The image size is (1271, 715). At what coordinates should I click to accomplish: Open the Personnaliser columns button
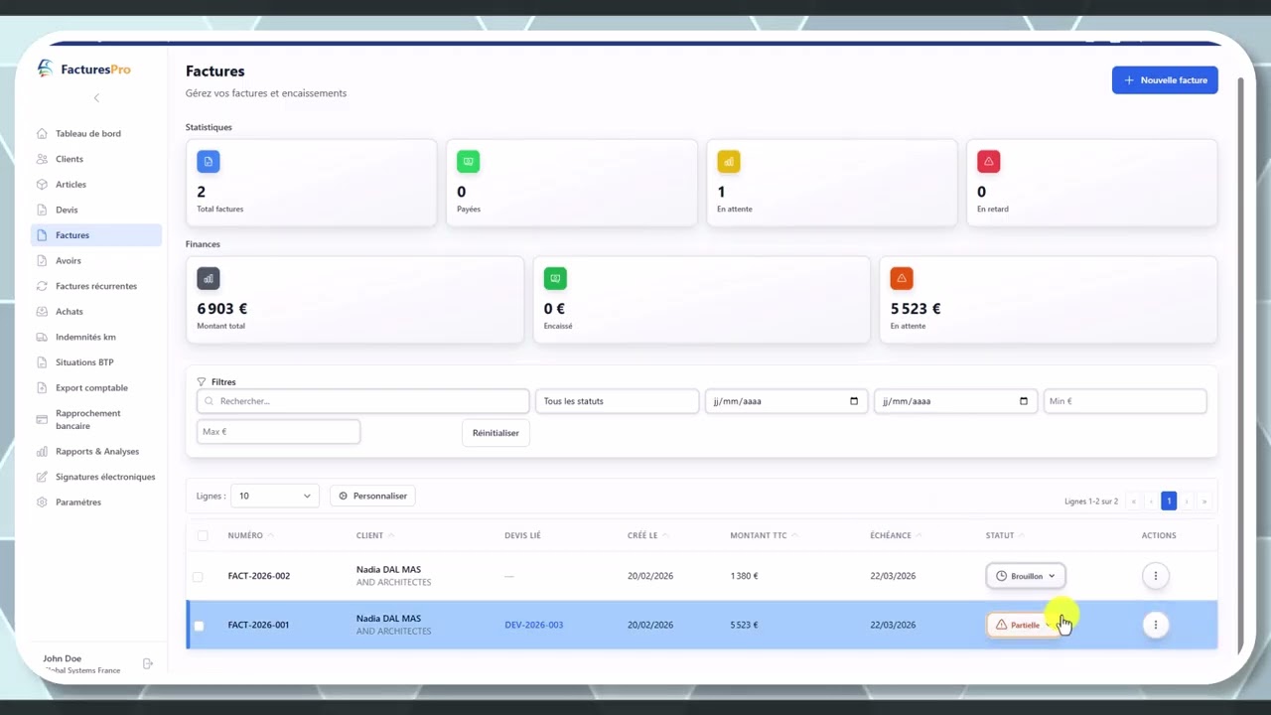(x=372, y=496)
